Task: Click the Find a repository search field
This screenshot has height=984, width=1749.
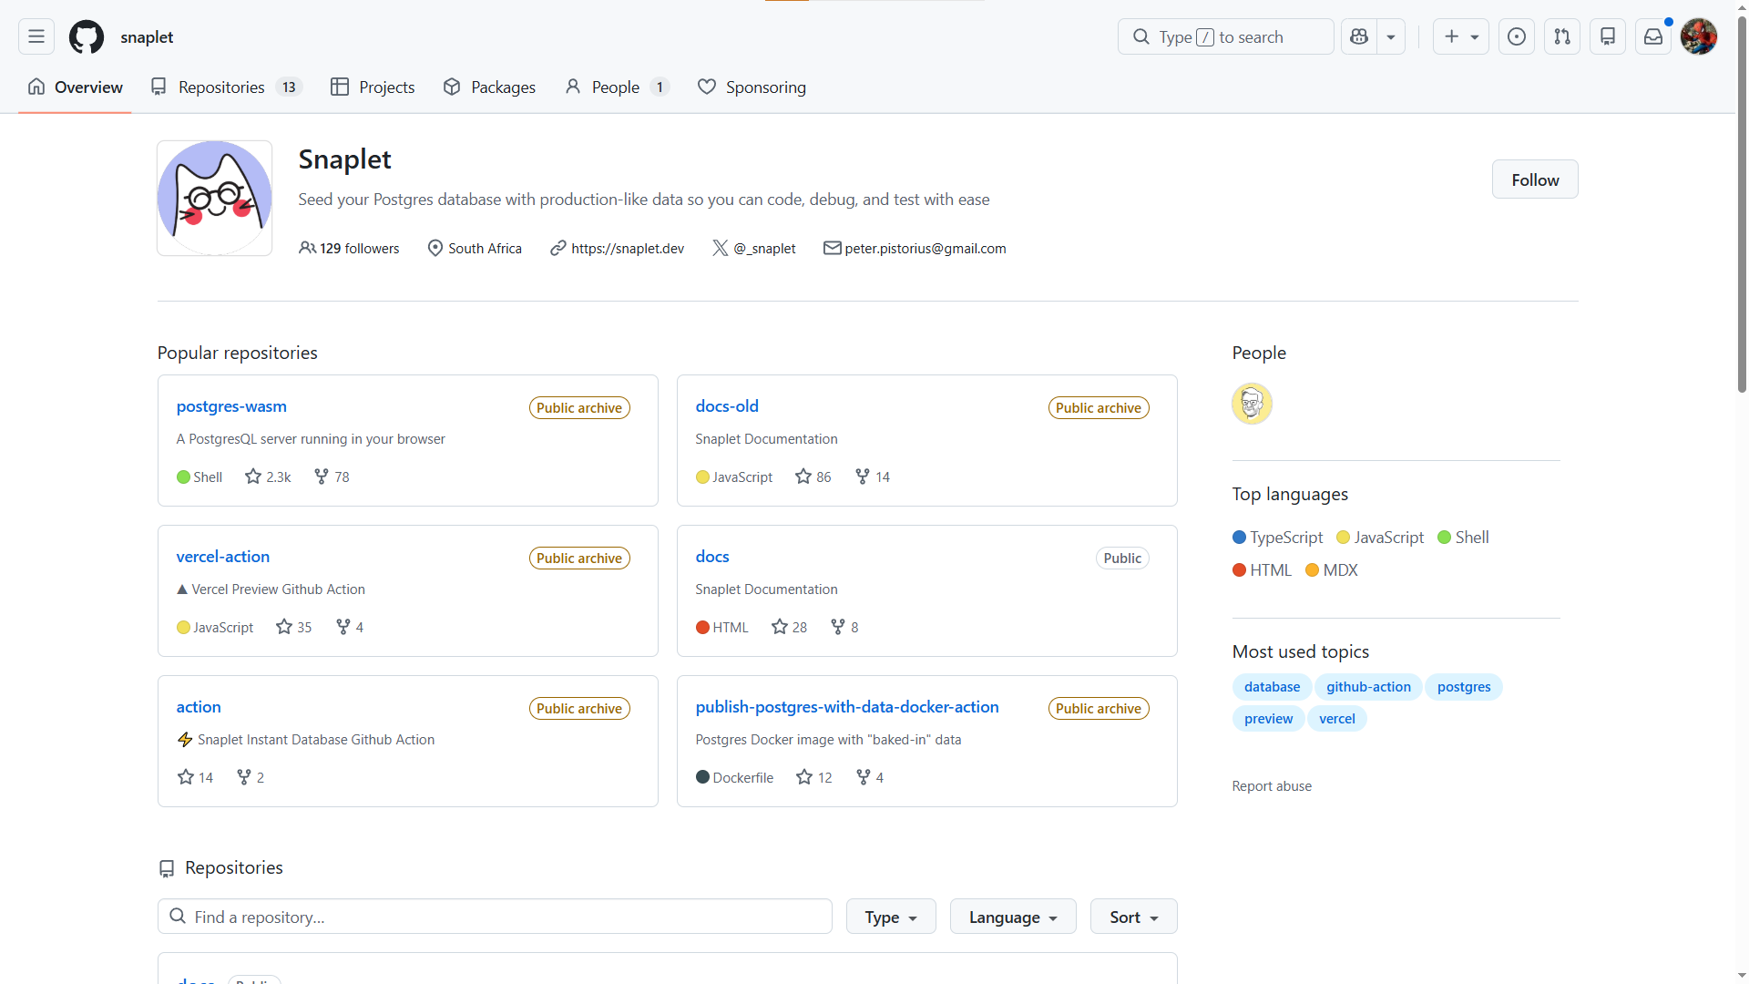Action: pos(495,917)
